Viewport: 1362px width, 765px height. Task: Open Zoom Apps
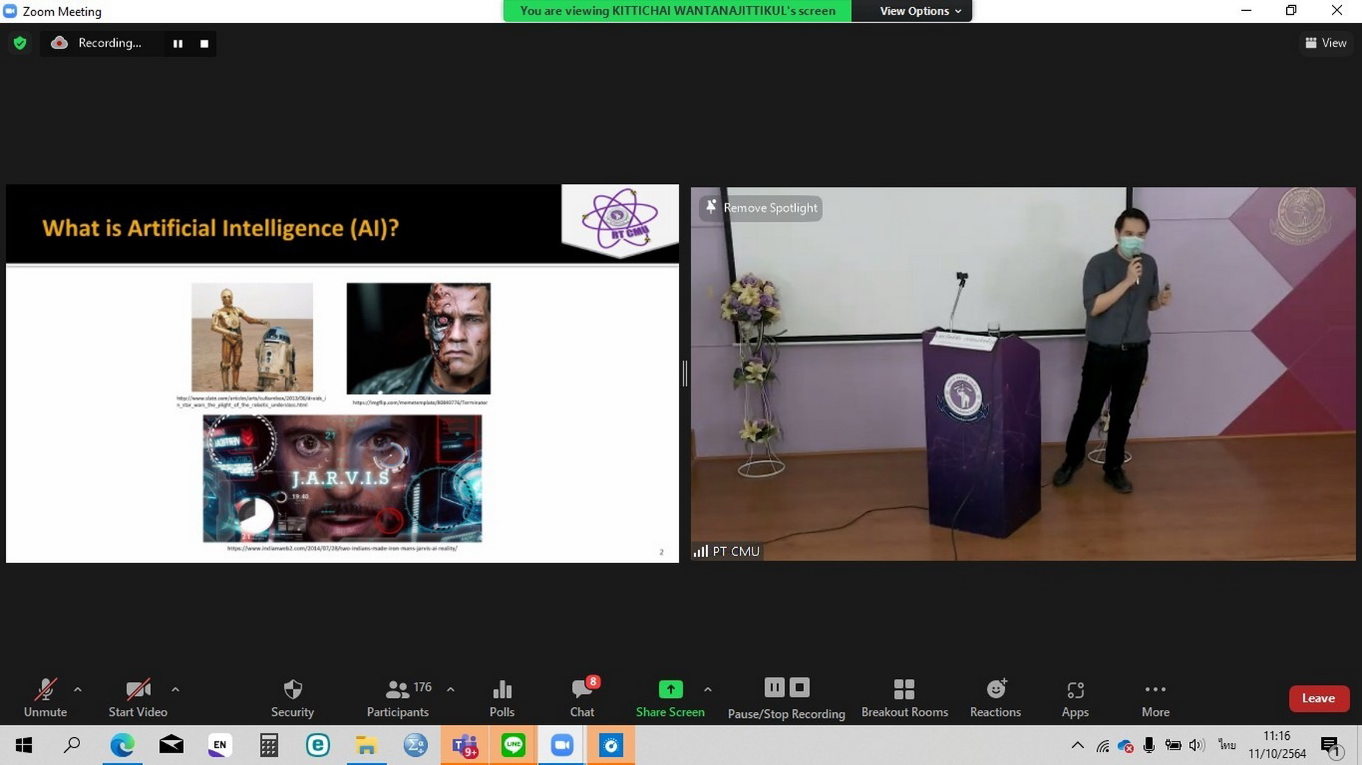(1075, 697)
